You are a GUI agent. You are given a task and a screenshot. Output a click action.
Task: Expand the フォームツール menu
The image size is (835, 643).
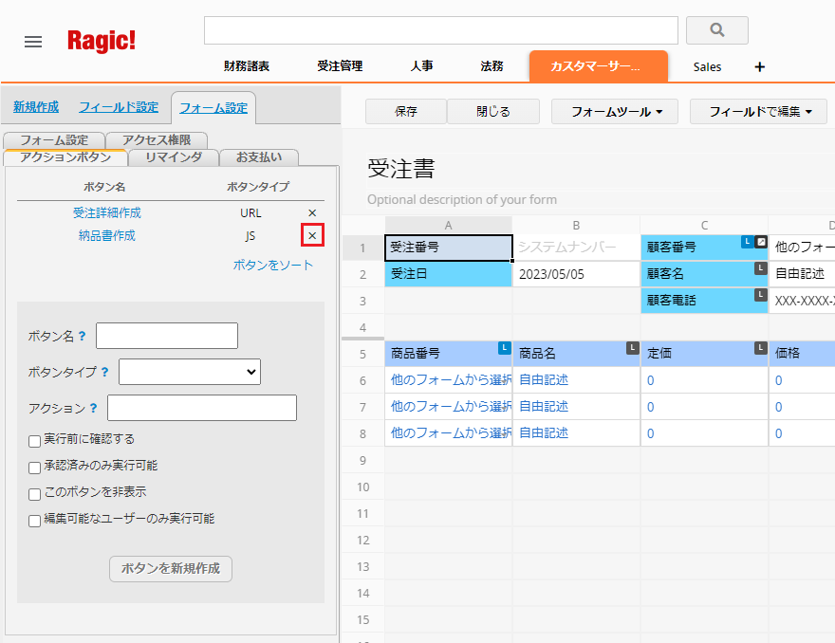point(617,112)
